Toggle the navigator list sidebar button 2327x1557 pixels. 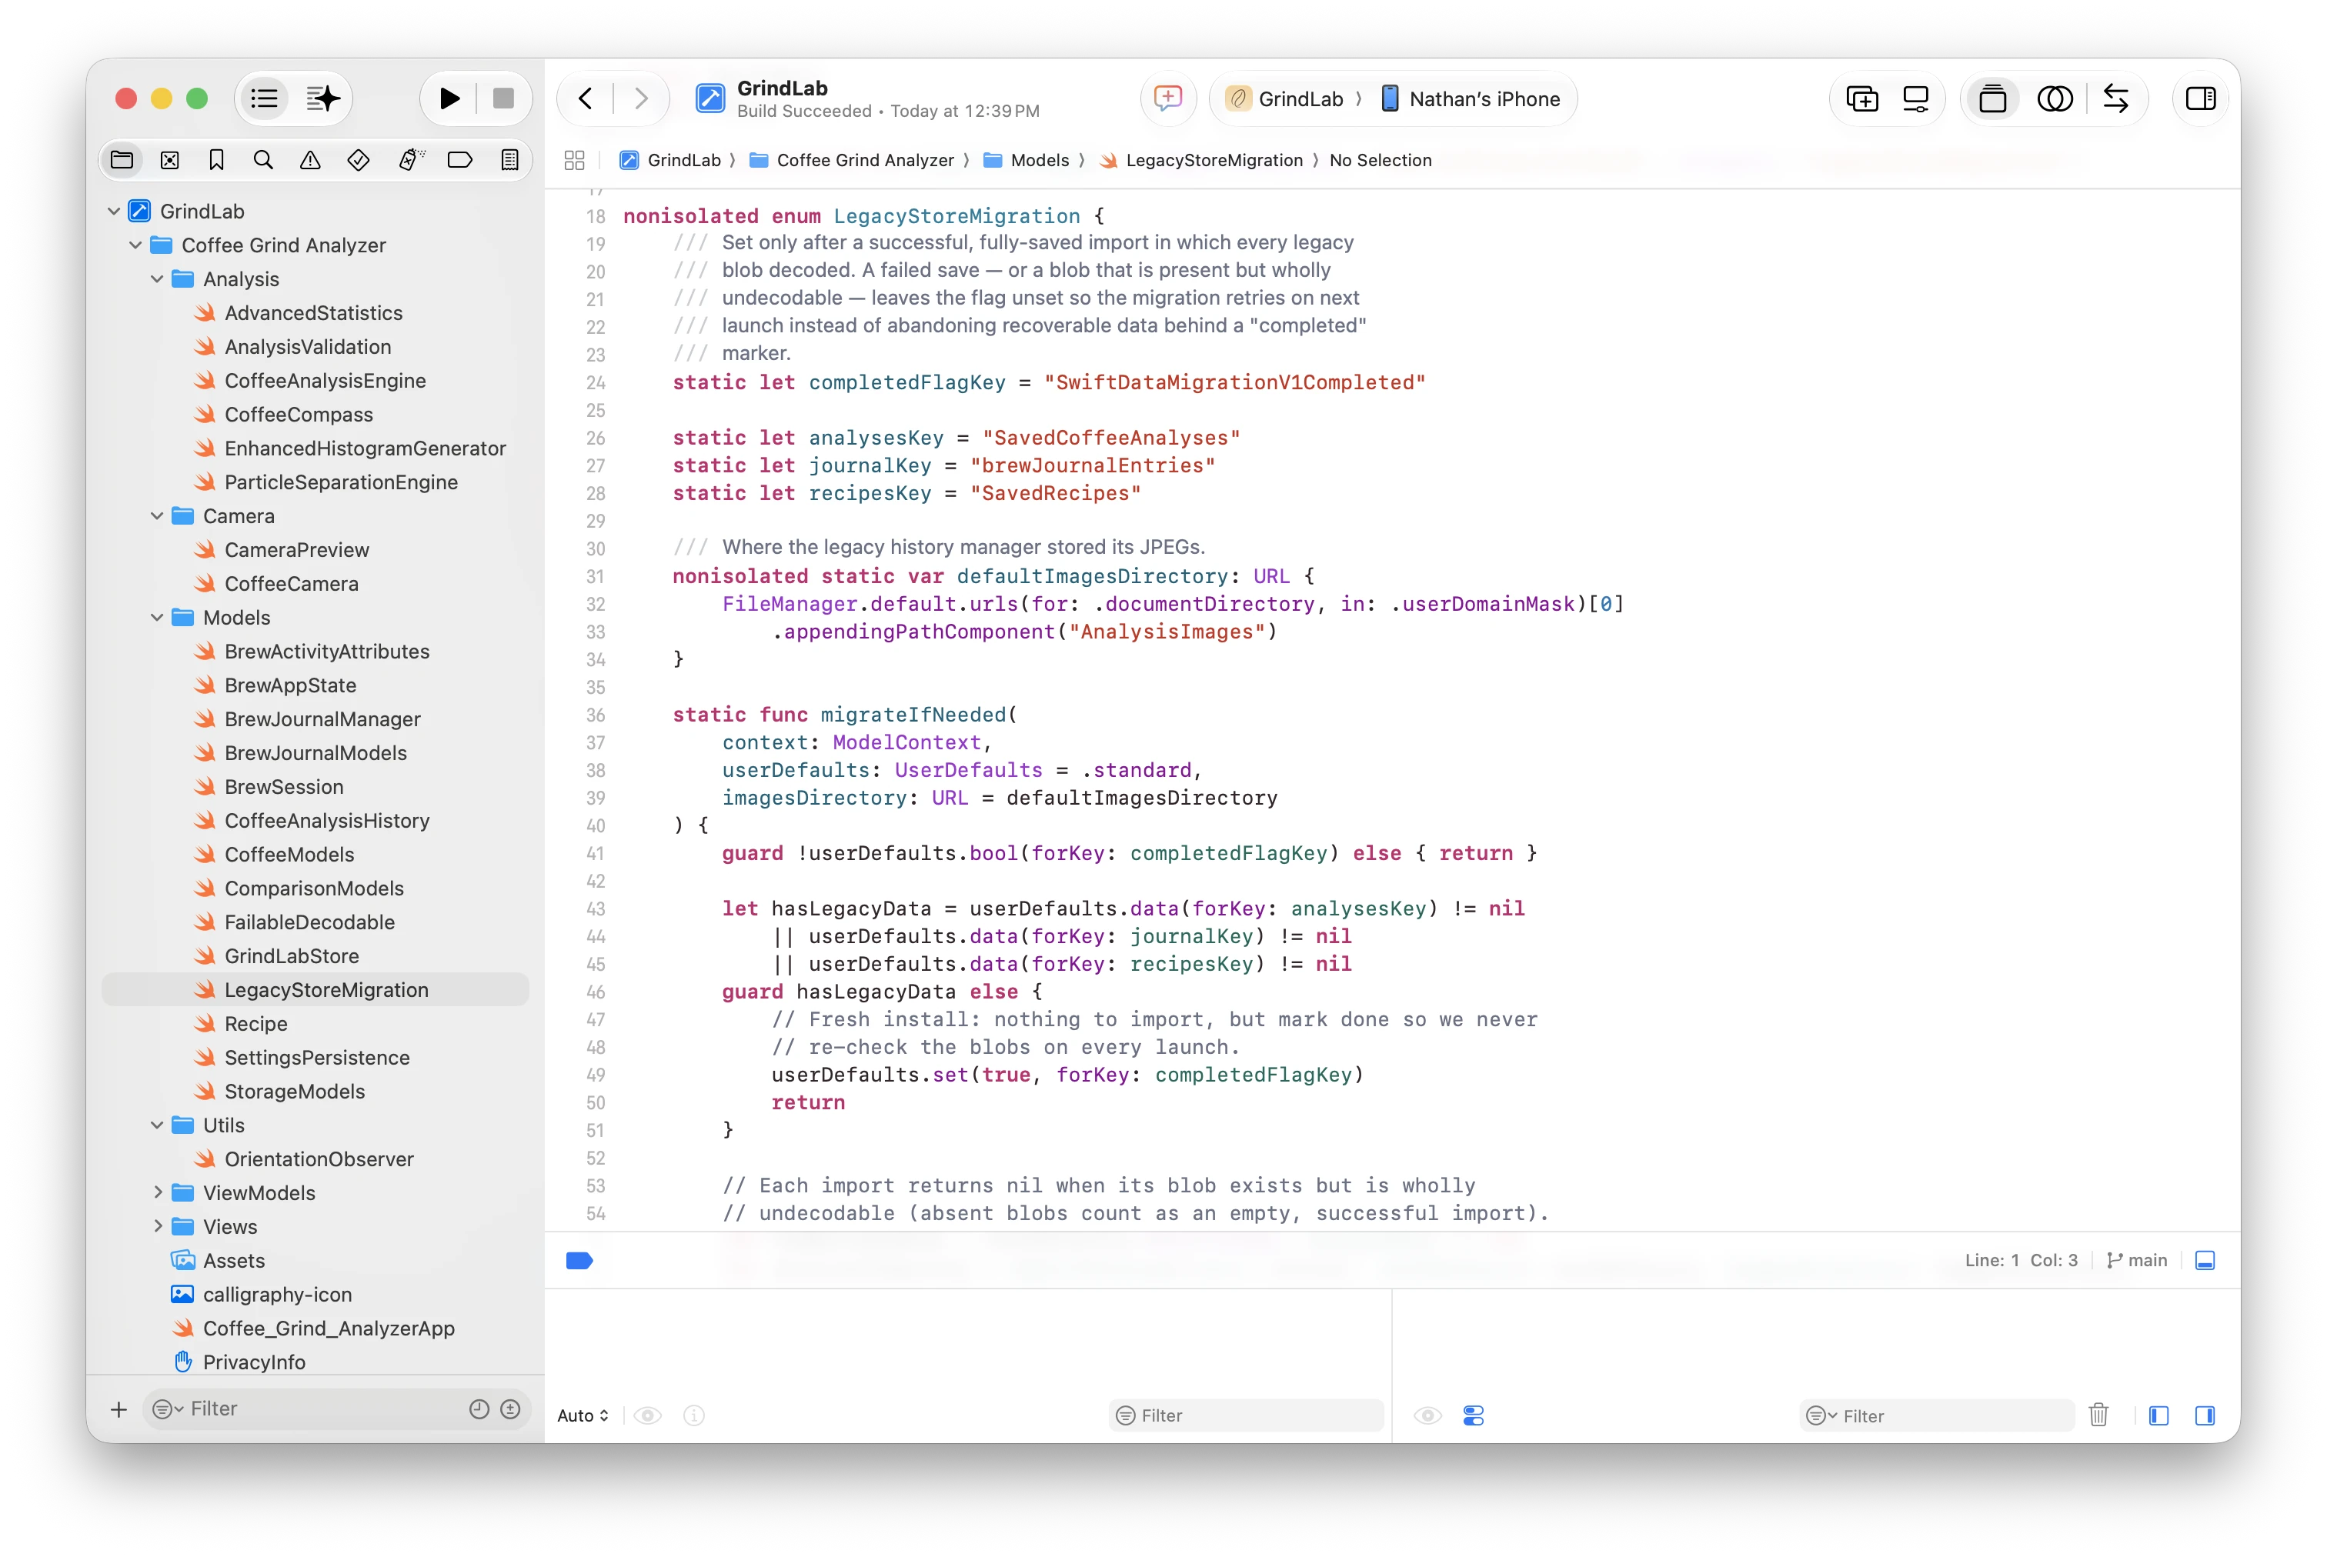264,98
